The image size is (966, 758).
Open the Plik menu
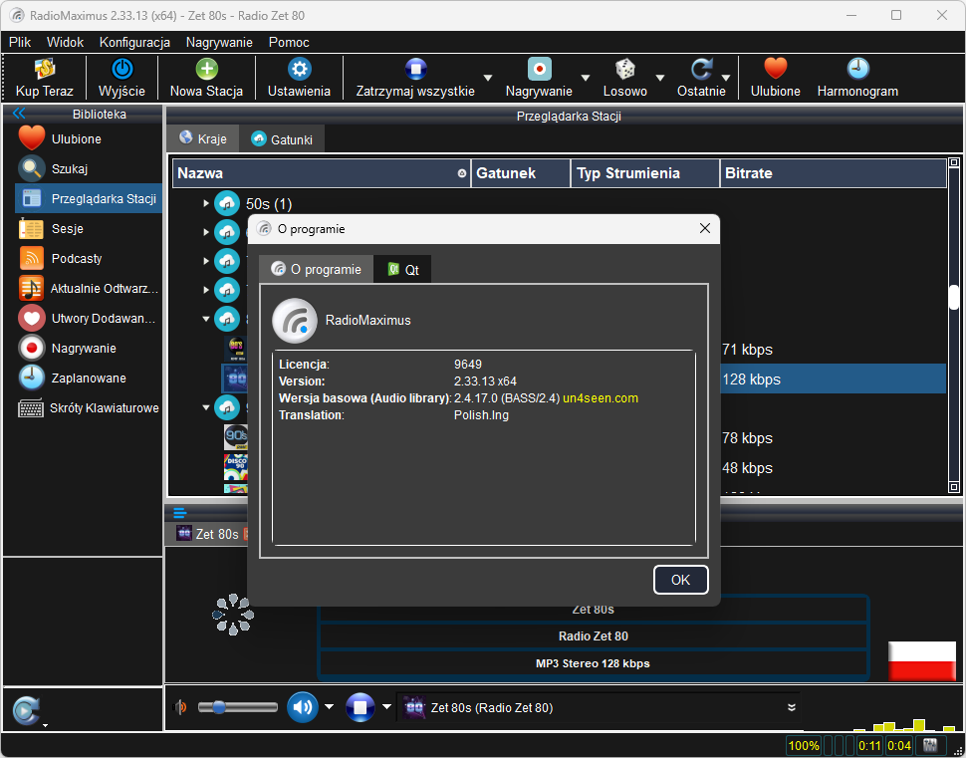point(20,42)
